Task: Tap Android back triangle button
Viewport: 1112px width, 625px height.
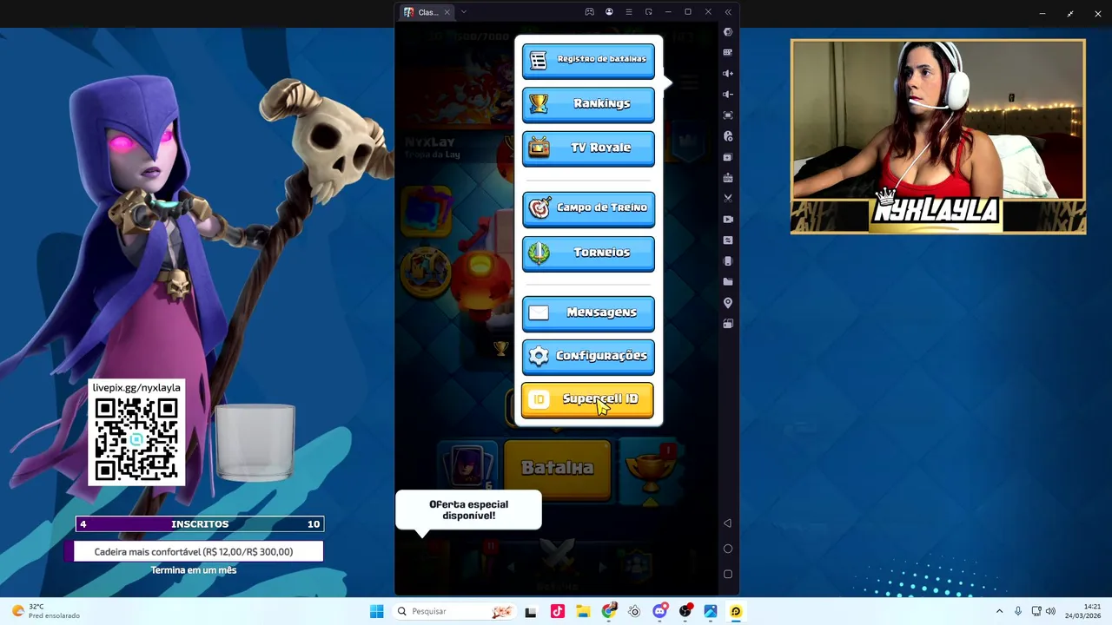Action: pyautogui.click(x=728, y=523)
